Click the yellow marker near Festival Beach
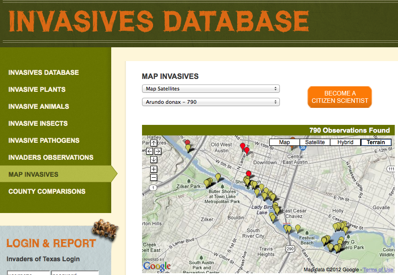 [297, 228]
